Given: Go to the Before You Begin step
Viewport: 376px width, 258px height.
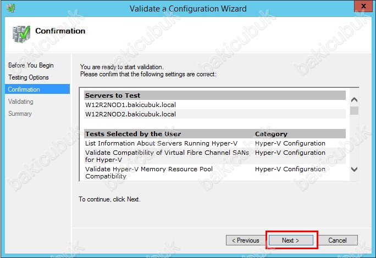Looking at the screenshot, I should (31, 65).
